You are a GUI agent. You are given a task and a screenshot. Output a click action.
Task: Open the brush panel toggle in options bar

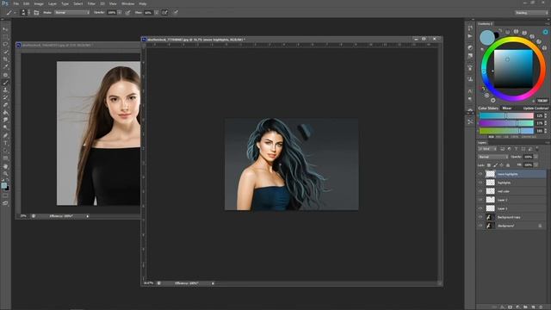[36, 13]
